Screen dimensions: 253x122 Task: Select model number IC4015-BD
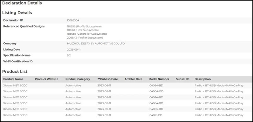click(x=155, y=115)
